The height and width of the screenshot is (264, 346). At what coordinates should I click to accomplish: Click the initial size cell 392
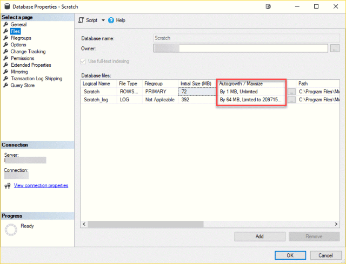tap(197, 100)
